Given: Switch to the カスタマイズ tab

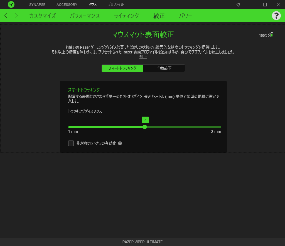Looking at the screenshot, I should click(x=42, y=16).
